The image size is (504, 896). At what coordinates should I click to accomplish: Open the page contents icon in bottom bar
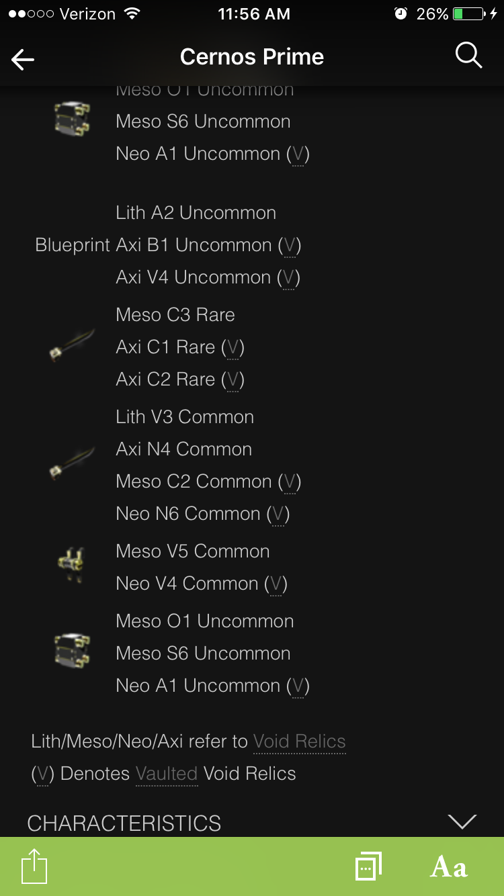(x=368, y=866)
